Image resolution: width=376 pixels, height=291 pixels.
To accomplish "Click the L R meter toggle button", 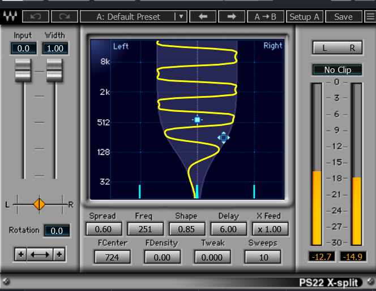I will 337,48.
